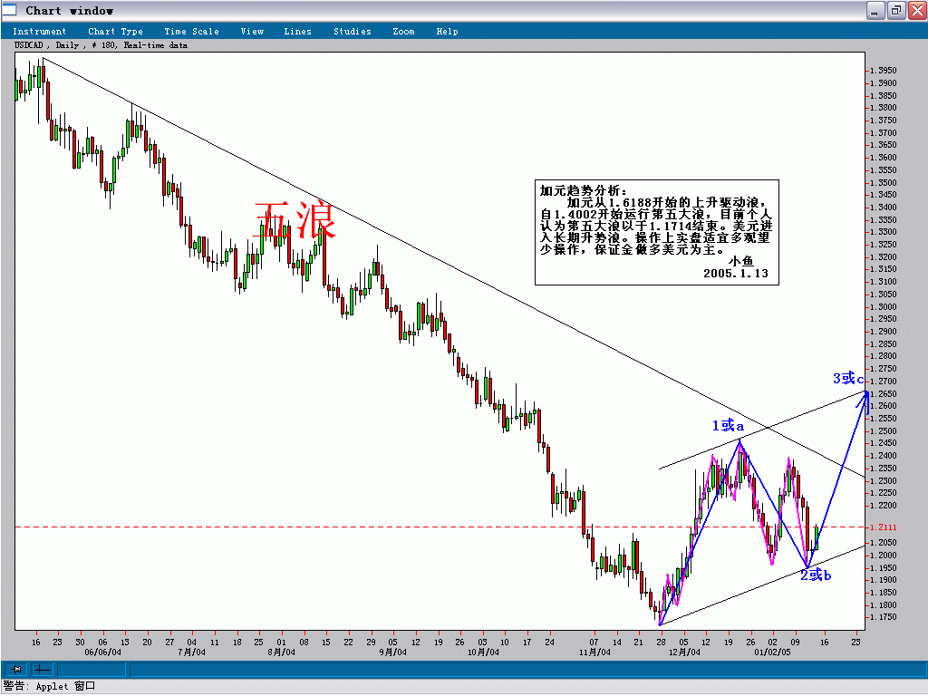Click the USDCAD Daily chart info header
Image resolution: width=928 pixels, height=696 pixels.
(x=101, y=45)
